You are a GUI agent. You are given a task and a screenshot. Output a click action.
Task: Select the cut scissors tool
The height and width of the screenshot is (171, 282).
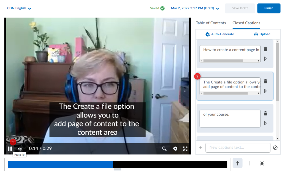[x=262, y=163]
